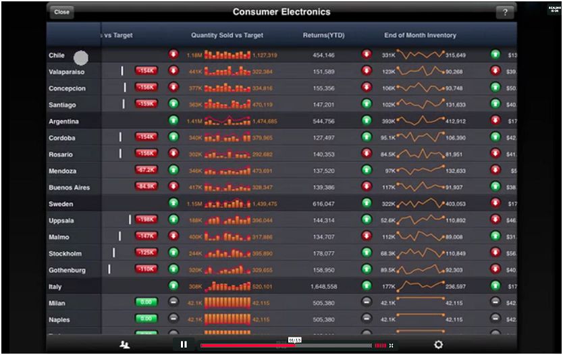Select the Gothenburg row label
This screenshot has height=355, width=563.
(x=67, y=270)
